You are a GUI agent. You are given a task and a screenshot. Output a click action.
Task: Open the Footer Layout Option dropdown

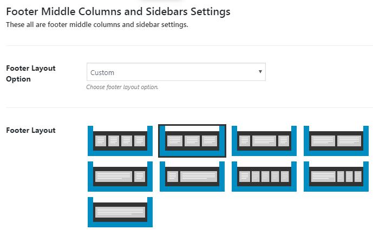click(176, 72)
